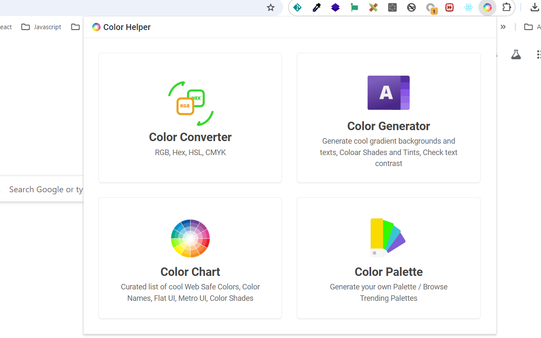This screenshot has width=541, height=338.
Task: Click the crossed pencil extension icon
Action: pos(373,7)
